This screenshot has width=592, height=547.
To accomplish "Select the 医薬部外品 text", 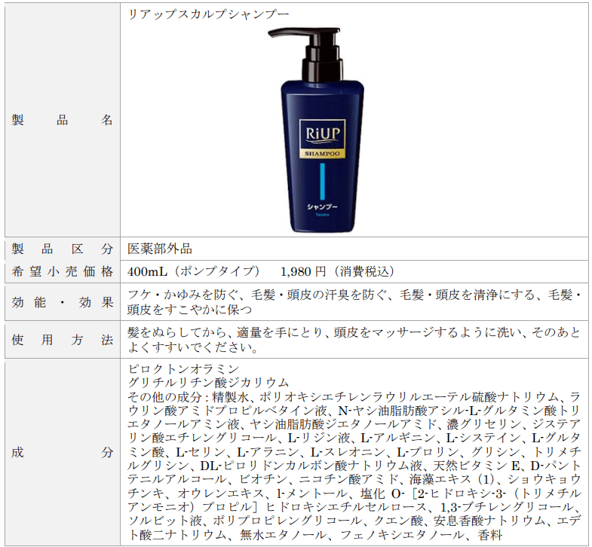I will point(158,248).
